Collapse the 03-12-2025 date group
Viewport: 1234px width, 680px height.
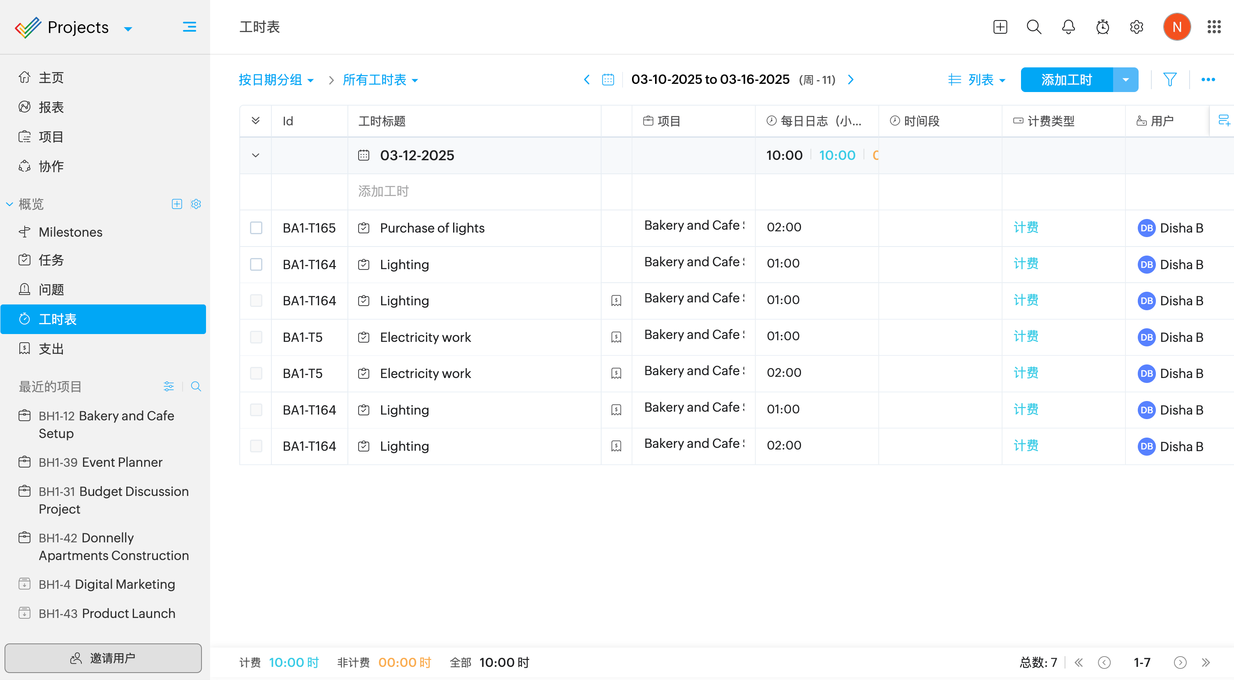(255, 156)
